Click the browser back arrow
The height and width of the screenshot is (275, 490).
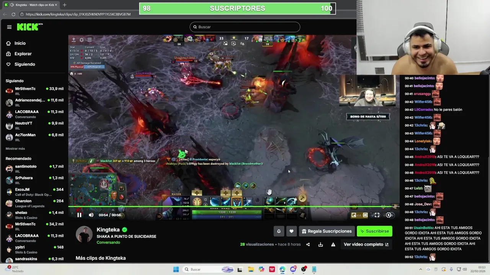tap(5, 14)
